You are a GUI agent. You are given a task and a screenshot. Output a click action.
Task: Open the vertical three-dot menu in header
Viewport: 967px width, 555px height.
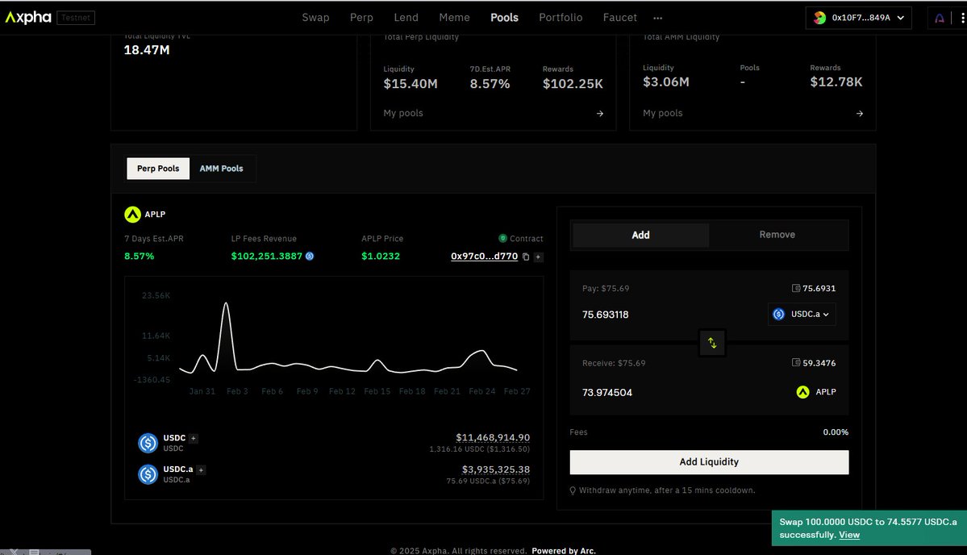963,18
